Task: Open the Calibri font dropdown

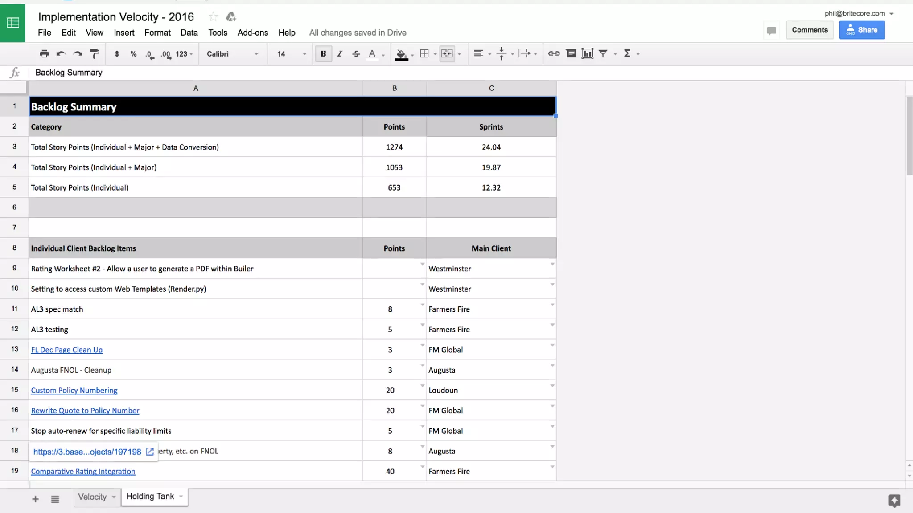Action: tap(232, 54)
